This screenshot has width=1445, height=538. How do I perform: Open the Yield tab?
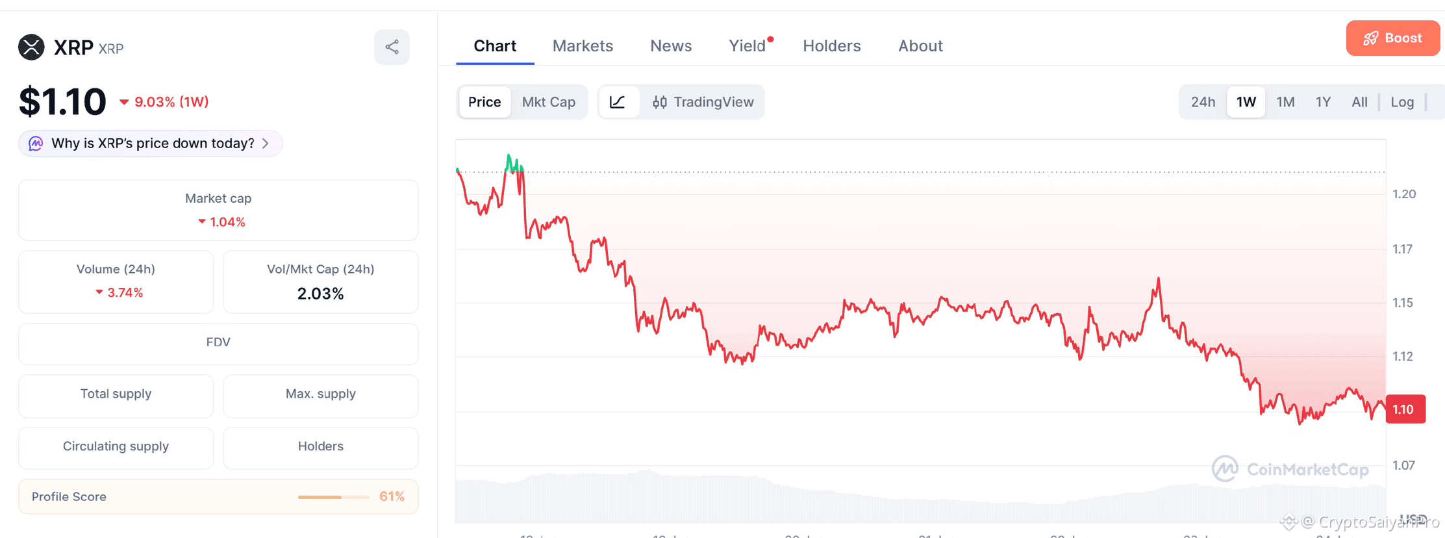click(748, 46)
